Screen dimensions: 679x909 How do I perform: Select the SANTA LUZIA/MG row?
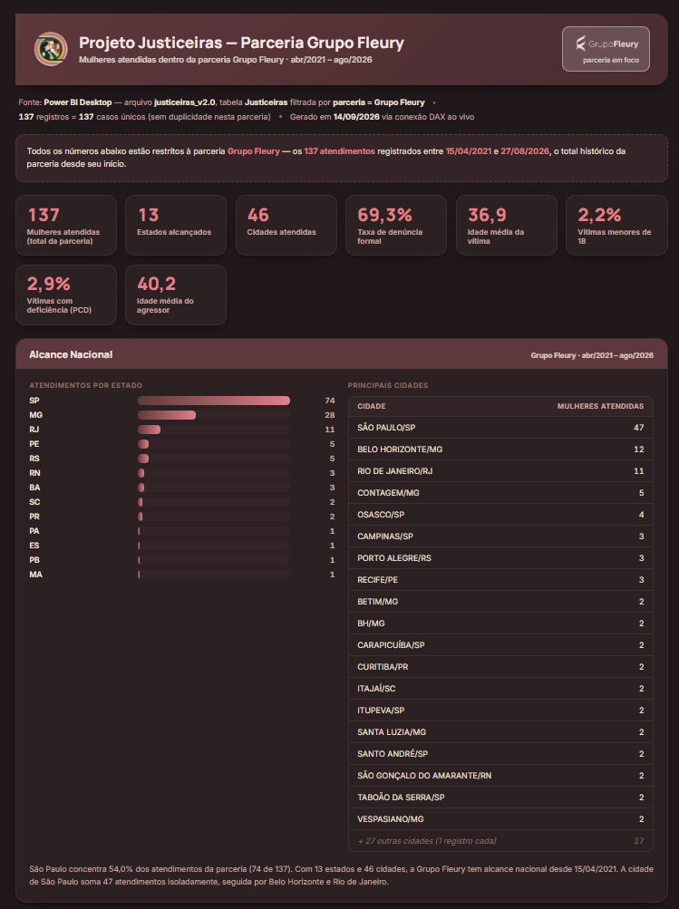500,732
